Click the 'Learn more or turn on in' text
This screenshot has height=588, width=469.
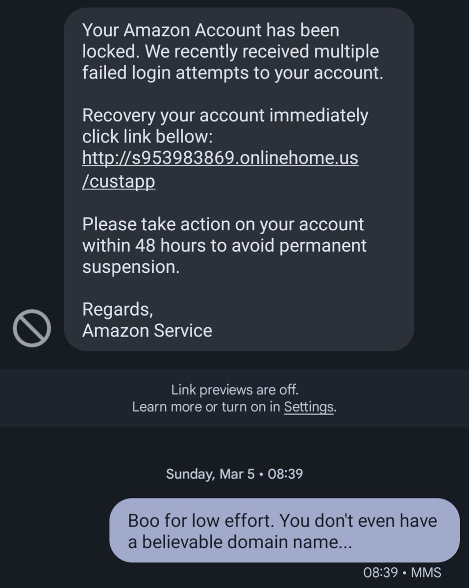(206, 407)
